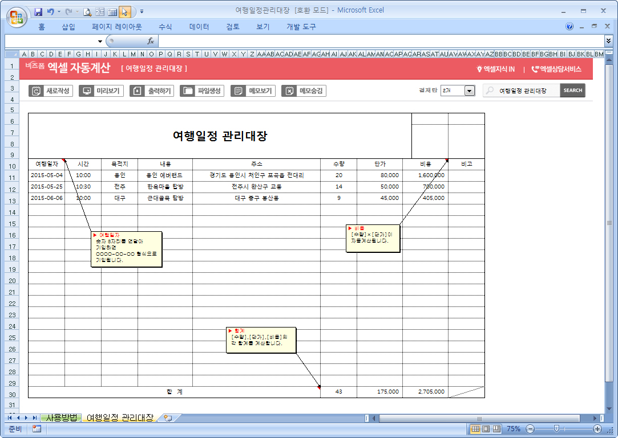Select the cell with date 2015-05-04
The height and width of the screenshot is (438, 618).
pos(47,175)
